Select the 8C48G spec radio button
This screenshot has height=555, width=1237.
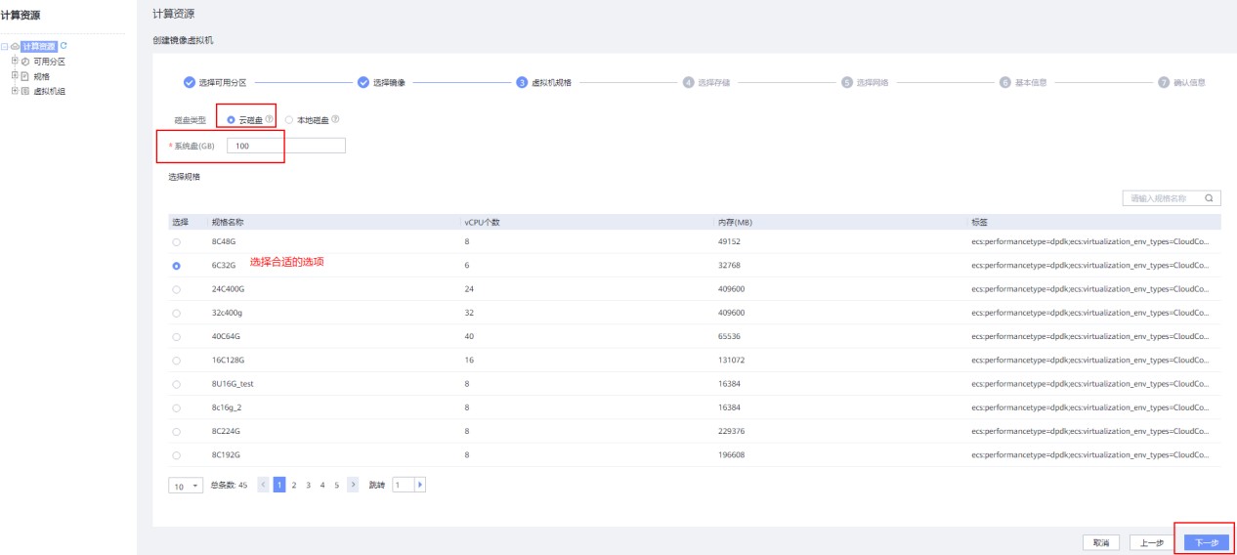[x=176, y=241]
